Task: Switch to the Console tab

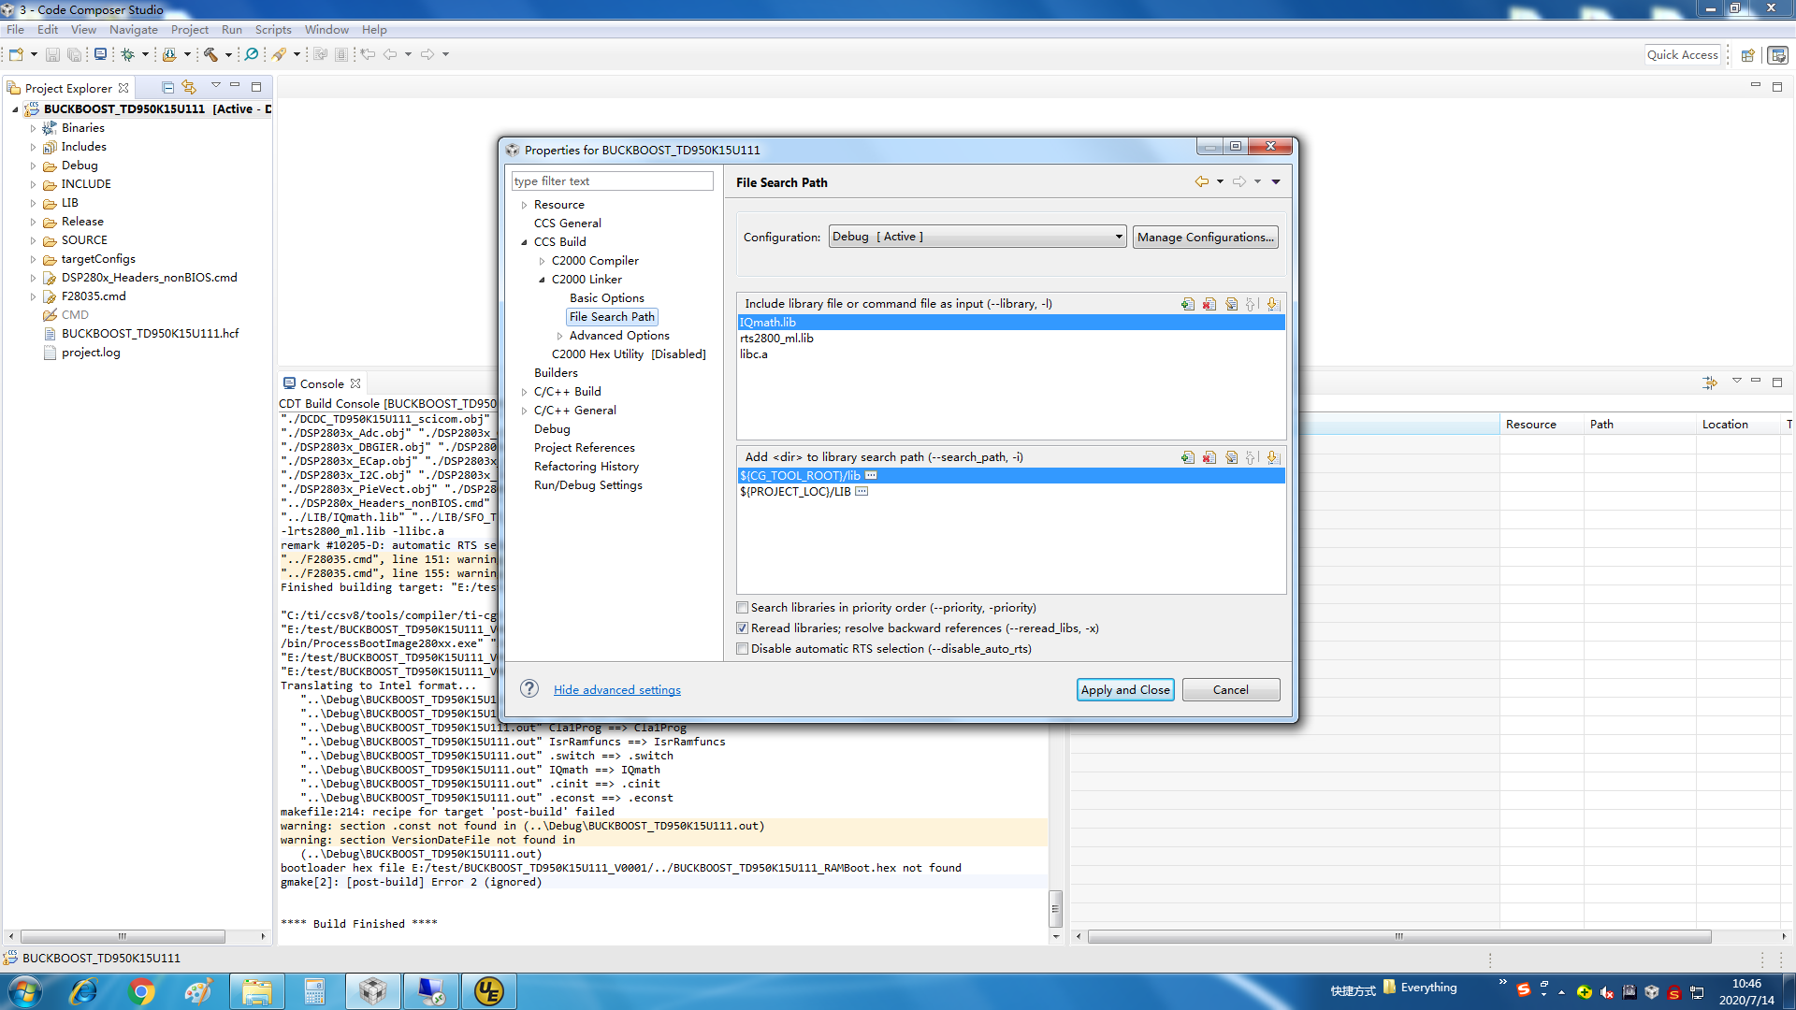Action: click(321, 382)
